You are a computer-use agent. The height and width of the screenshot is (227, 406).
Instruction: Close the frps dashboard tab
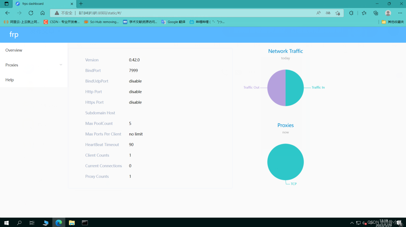[x=72, y=4]
